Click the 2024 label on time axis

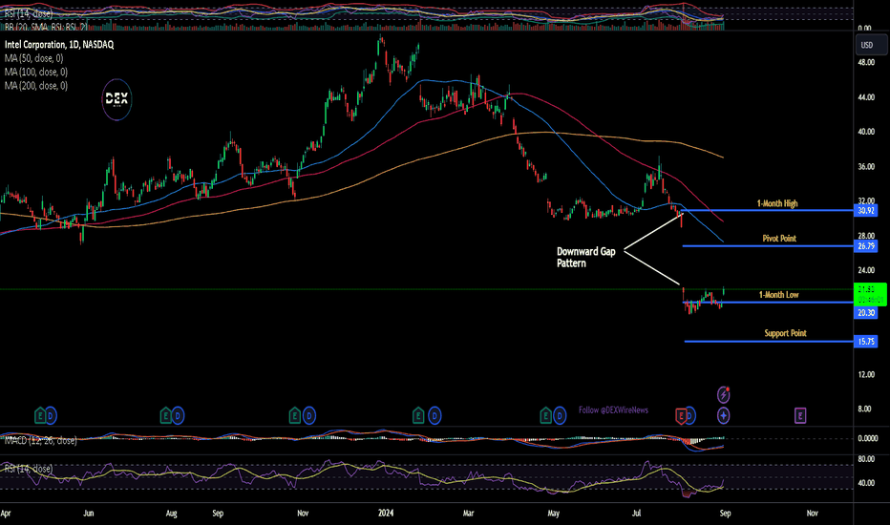tap(386, 514)
